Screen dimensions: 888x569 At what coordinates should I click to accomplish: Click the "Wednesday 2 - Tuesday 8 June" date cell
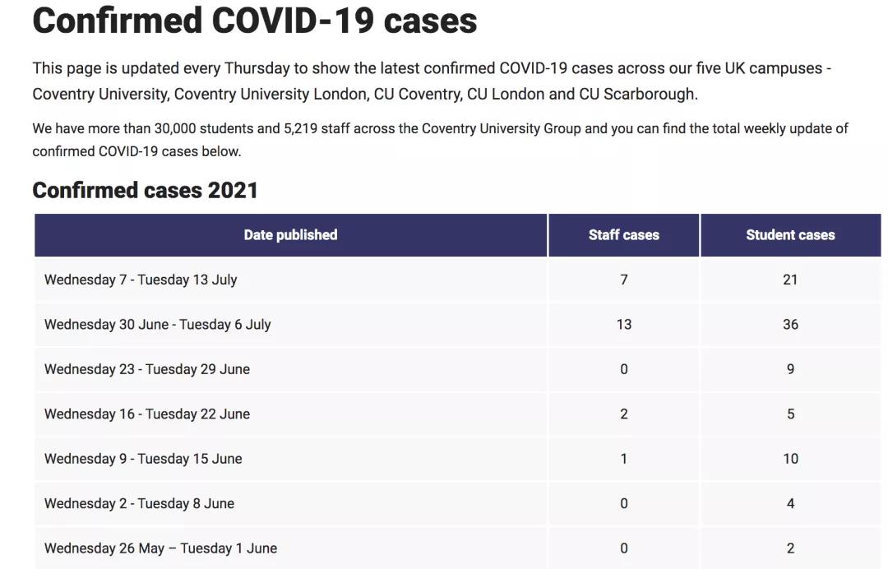(139, 504)
